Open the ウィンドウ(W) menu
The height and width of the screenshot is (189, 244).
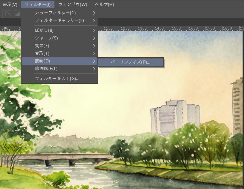(x=73, y=4)
